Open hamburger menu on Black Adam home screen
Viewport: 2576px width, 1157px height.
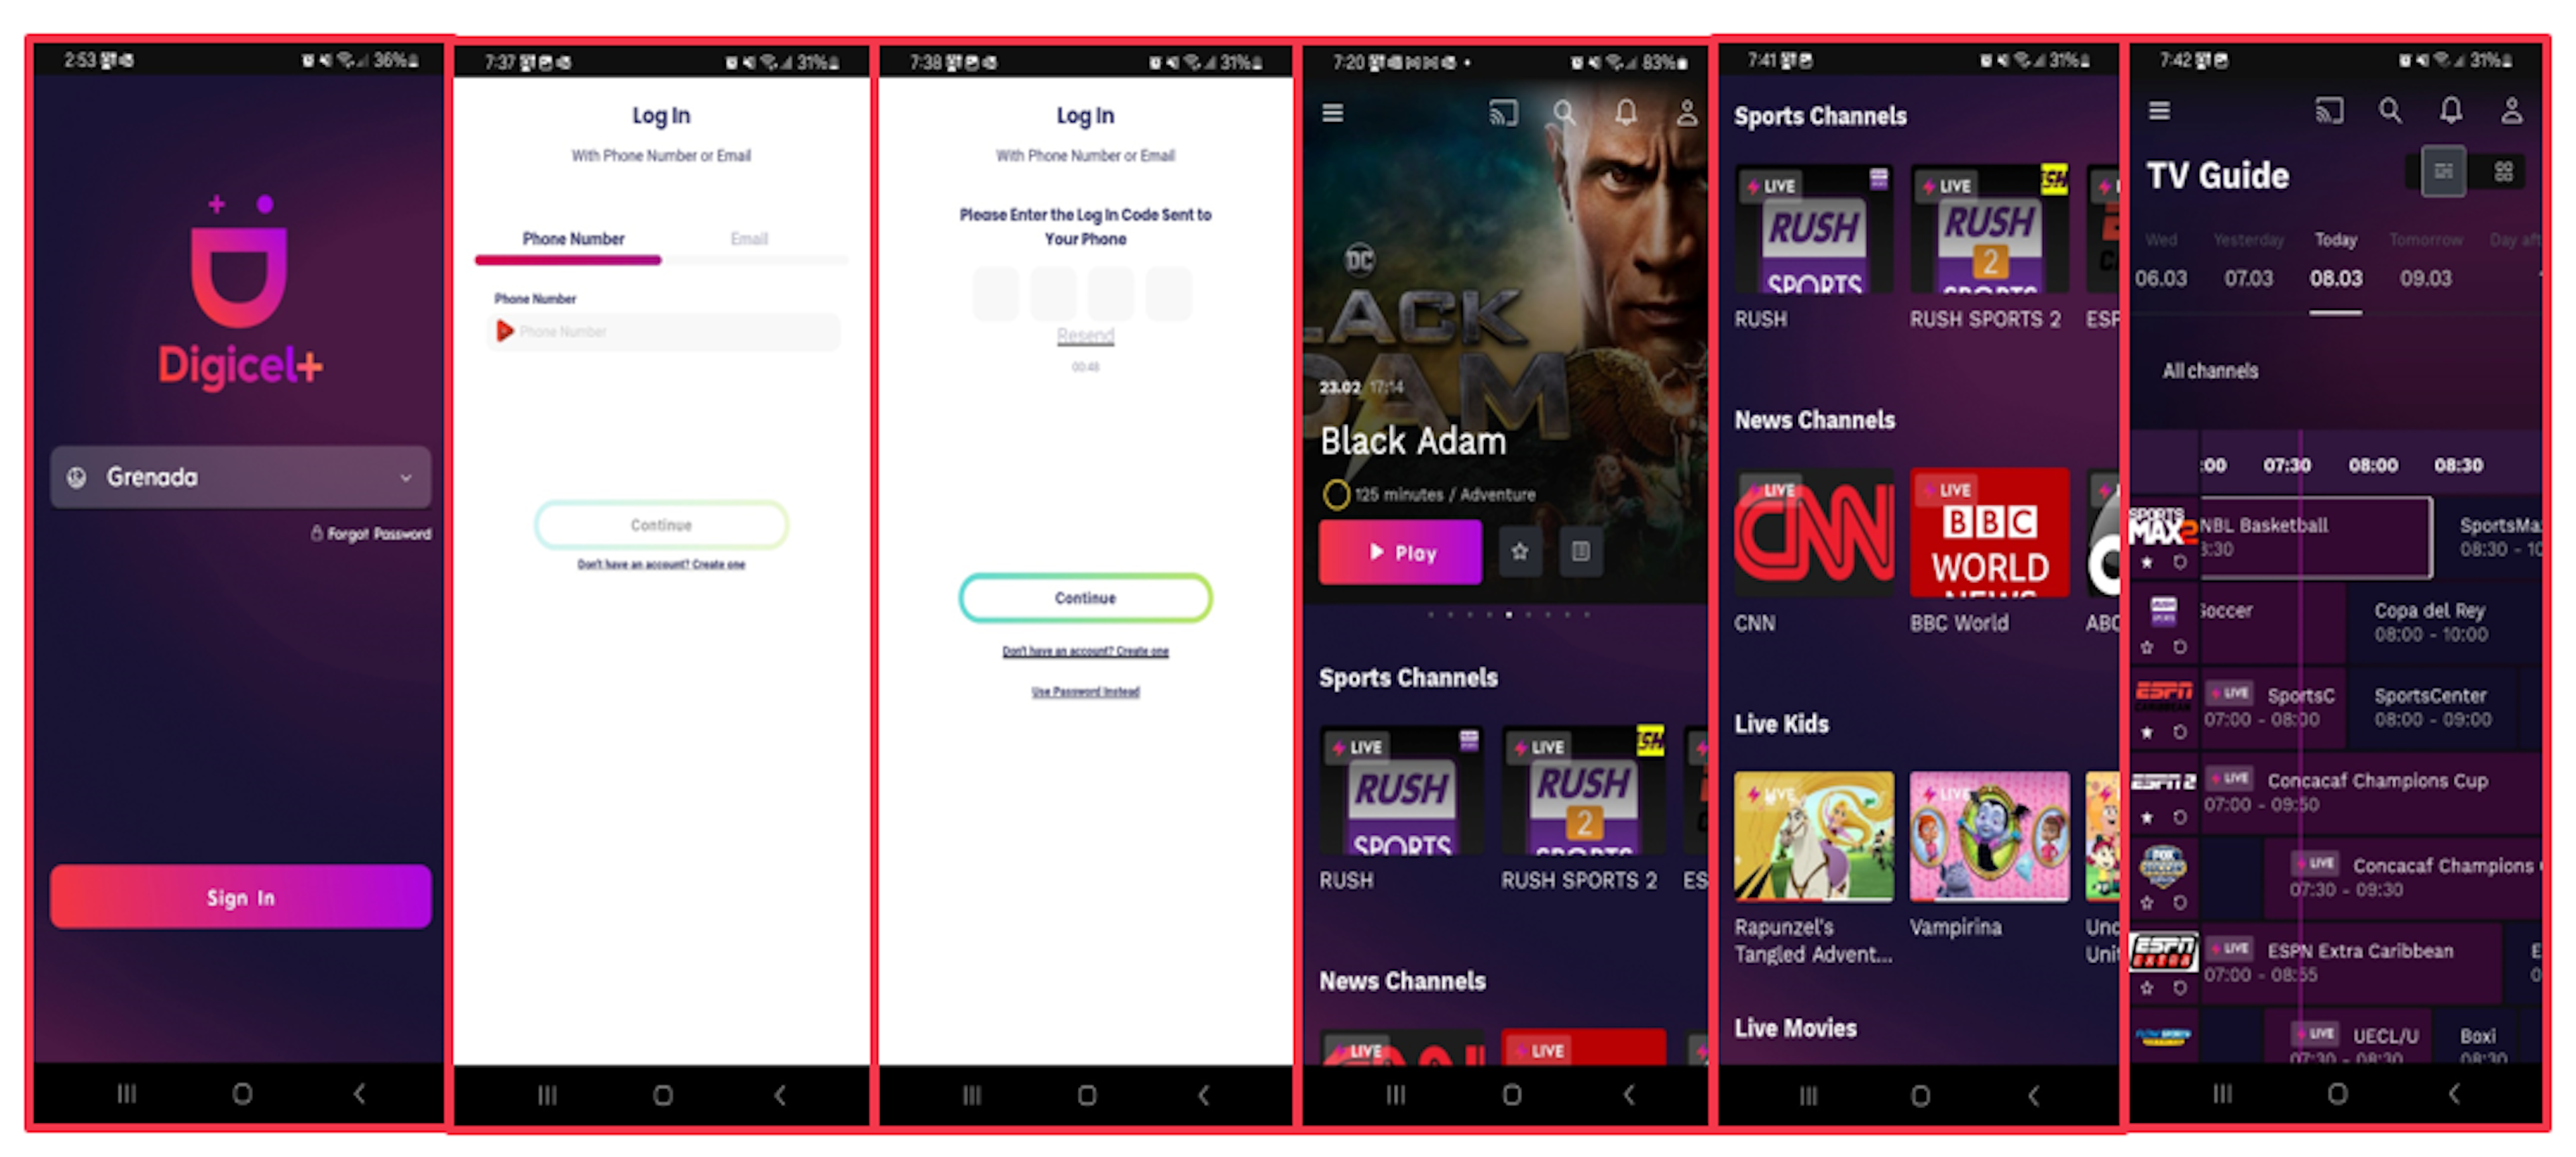[x=1332, y=113]
